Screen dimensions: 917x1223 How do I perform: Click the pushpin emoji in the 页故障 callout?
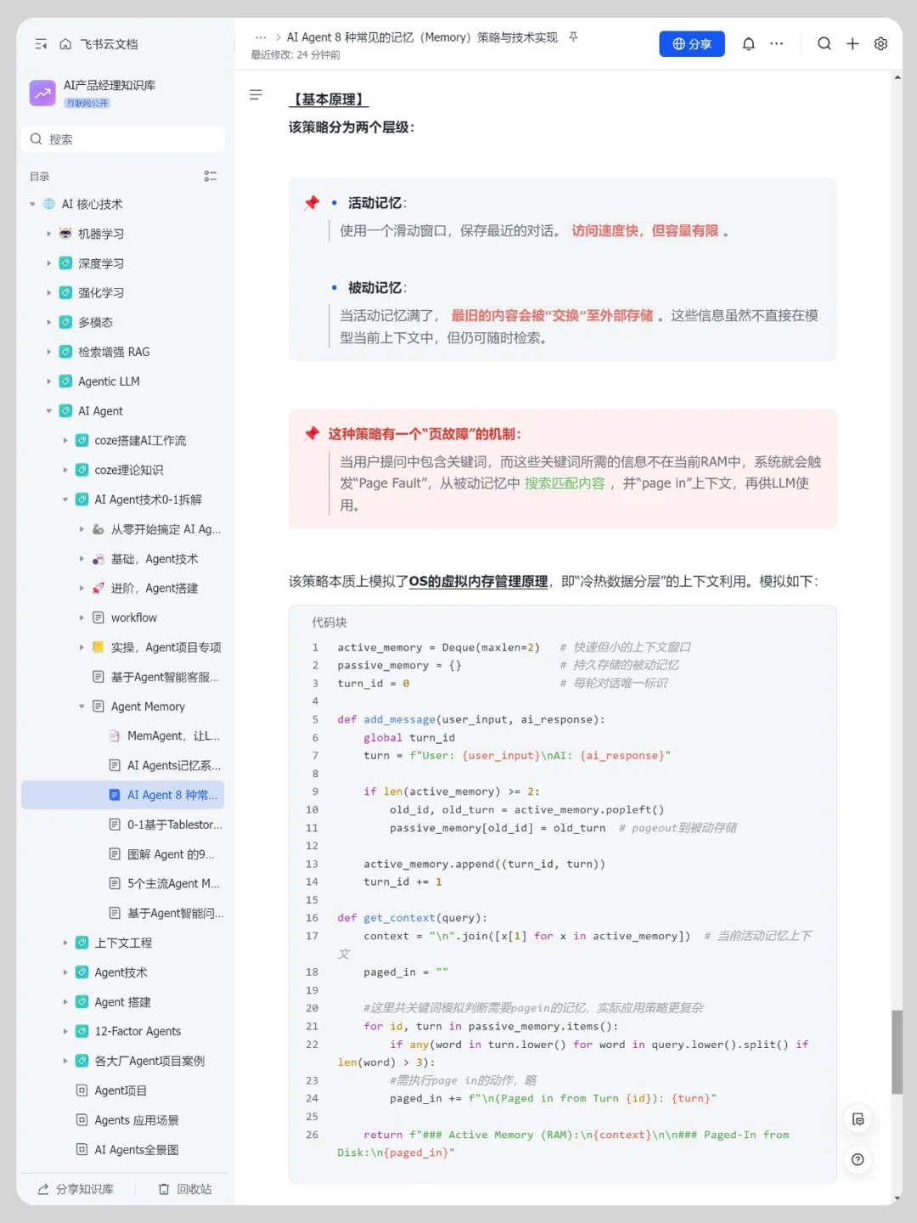coord(312,434)
